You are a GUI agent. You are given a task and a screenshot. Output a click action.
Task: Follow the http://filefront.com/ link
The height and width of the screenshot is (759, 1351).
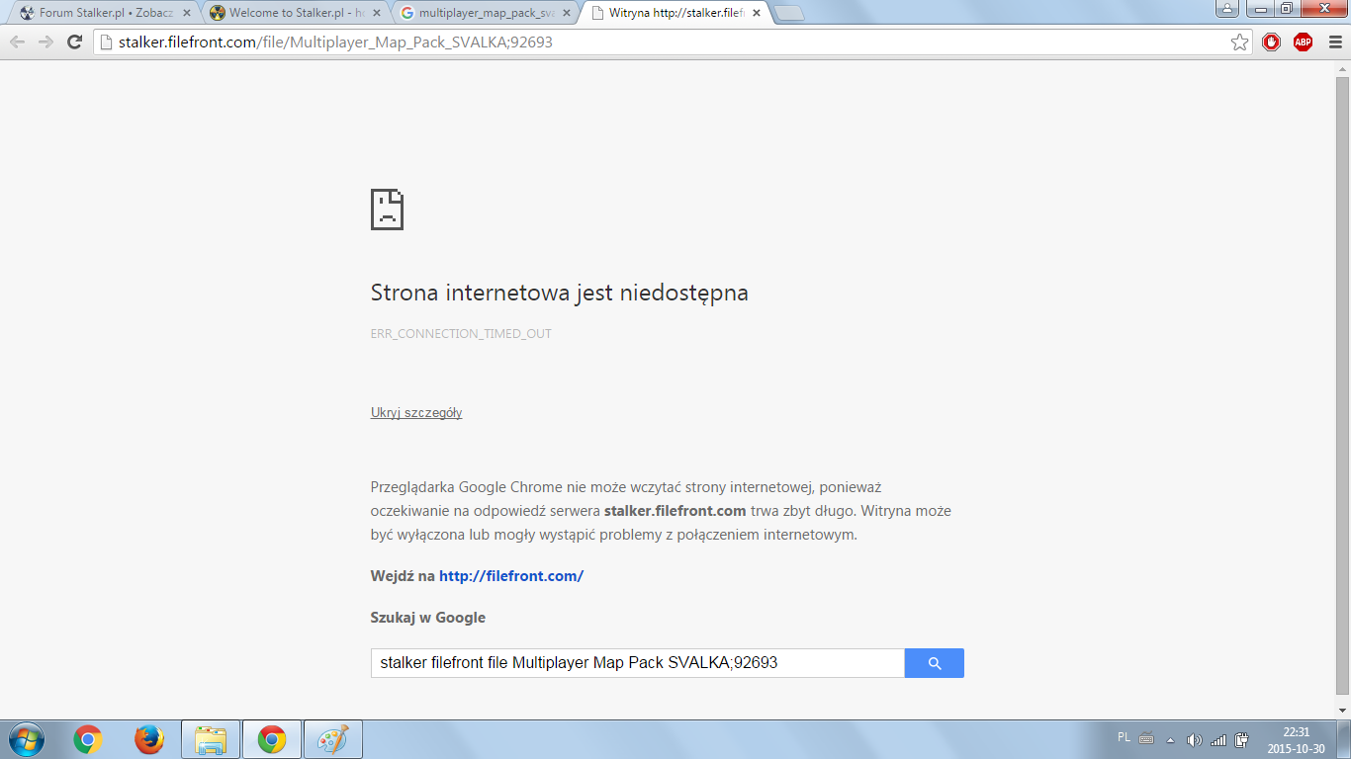(x=511, y=575)
